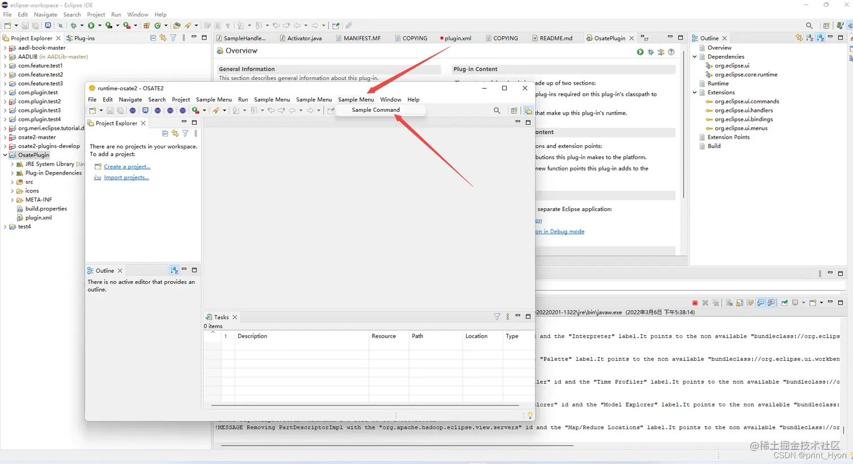Image resolution: width=853 pixels, height=464 pixels.
Task: Open view menu of Eclipse IDE Project Explorer
Action: [183, 38]
